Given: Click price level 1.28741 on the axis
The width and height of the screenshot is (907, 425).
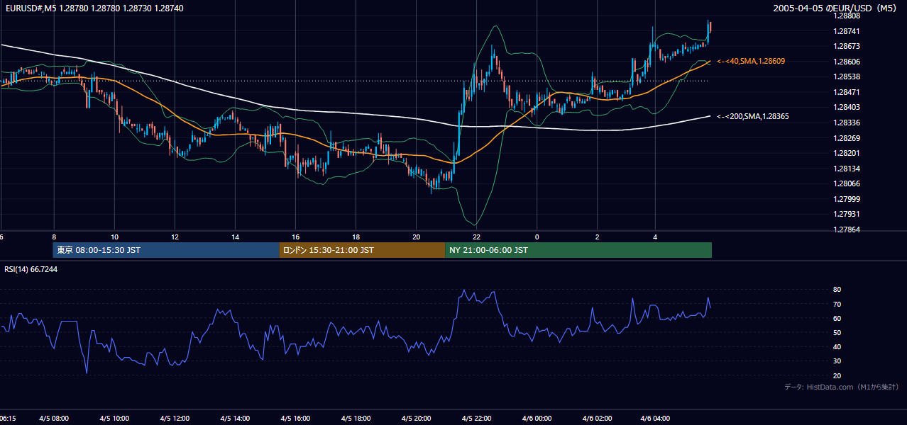Looking at the screenshot, I should coord(846,31).
